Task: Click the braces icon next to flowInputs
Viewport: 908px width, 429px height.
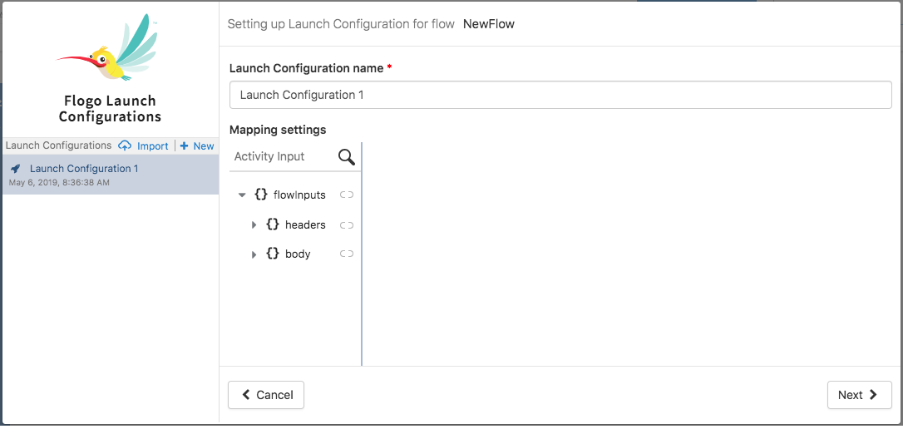Action: coord(261,195)
